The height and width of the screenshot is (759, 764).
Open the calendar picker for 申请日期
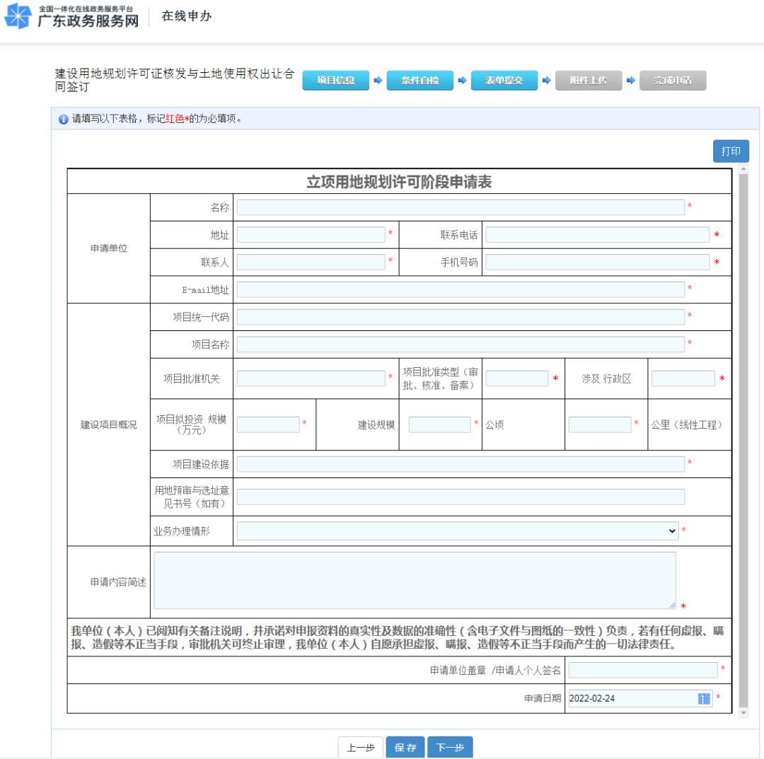point(703,699)
